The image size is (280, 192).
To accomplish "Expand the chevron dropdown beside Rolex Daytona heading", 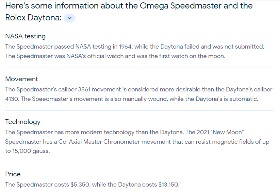I will (x=69, y=18).
